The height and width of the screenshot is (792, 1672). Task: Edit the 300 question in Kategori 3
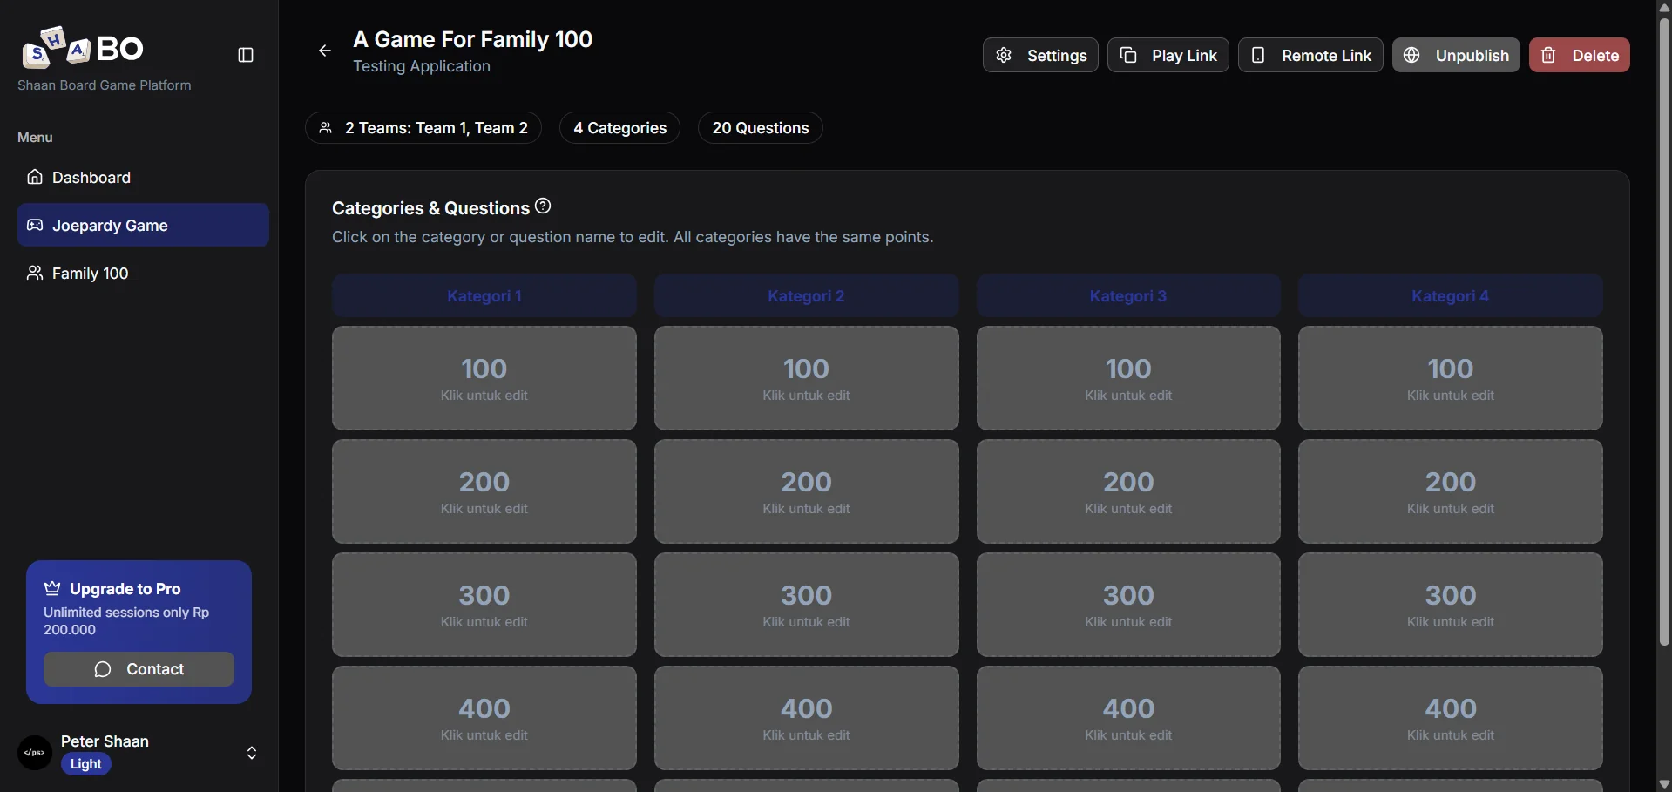(1128, 605)
